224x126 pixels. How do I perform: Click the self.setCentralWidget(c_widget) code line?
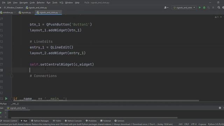(x=62, y=64)
